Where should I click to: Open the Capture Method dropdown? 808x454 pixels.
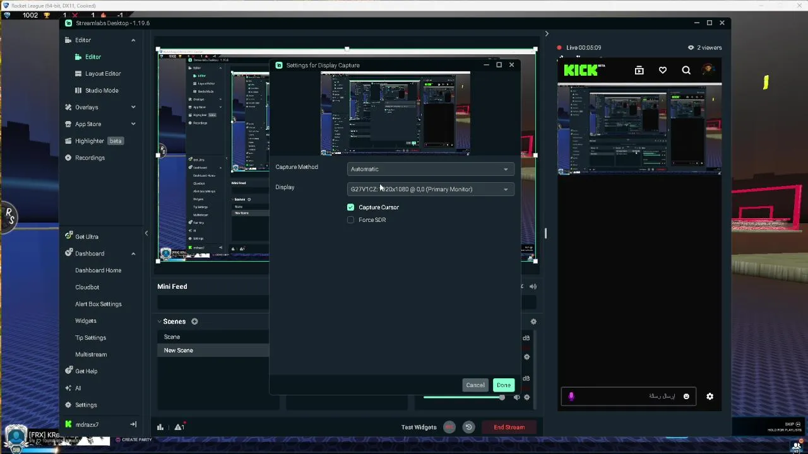tap(430, 169)
